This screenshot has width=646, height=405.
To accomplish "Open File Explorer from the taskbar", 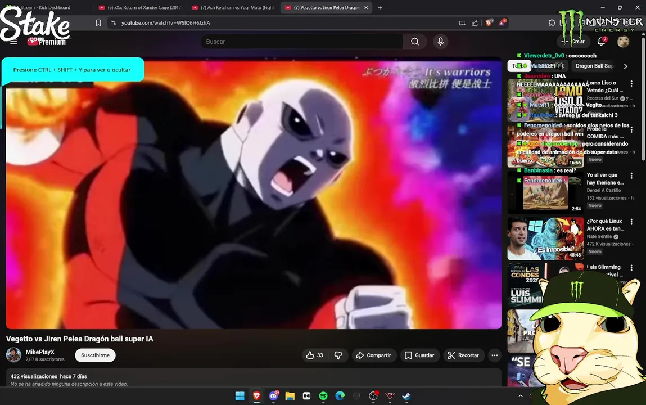I will [x=290, y=396].
